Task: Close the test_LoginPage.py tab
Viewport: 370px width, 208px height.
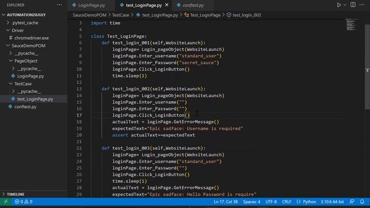Action: (x=167, y=5)
